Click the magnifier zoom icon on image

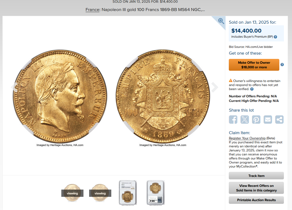click(221, 21)
